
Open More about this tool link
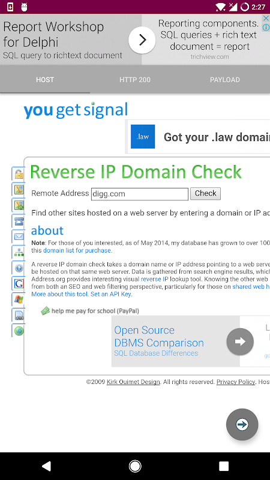(x=60, y=294)
